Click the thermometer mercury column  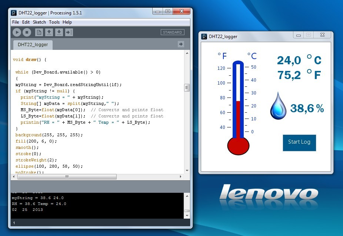[238, 119]
